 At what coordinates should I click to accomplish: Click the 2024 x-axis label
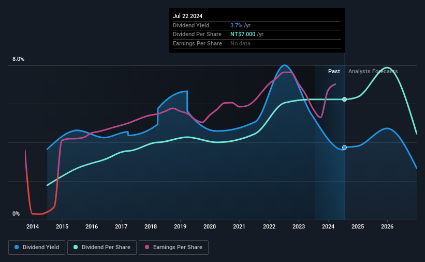[328, 226]
